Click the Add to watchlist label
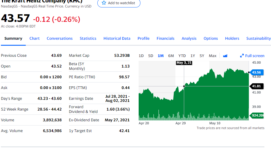The height and width of the screenshot is (150, 271). 122,3
